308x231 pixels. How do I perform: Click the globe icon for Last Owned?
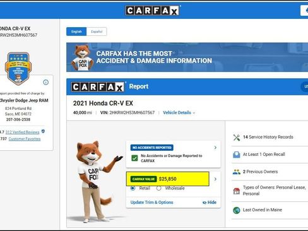(x=237, y=210)
